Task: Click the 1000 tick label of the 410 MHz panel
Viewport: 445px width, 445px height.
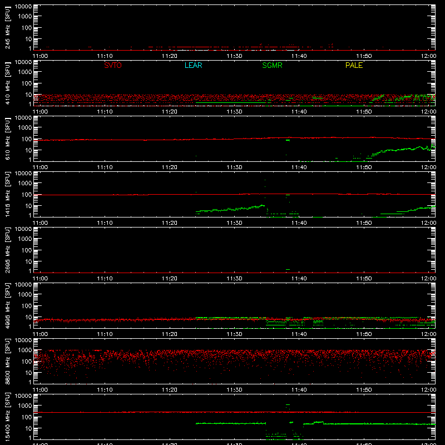Action: tap(25, 72)
